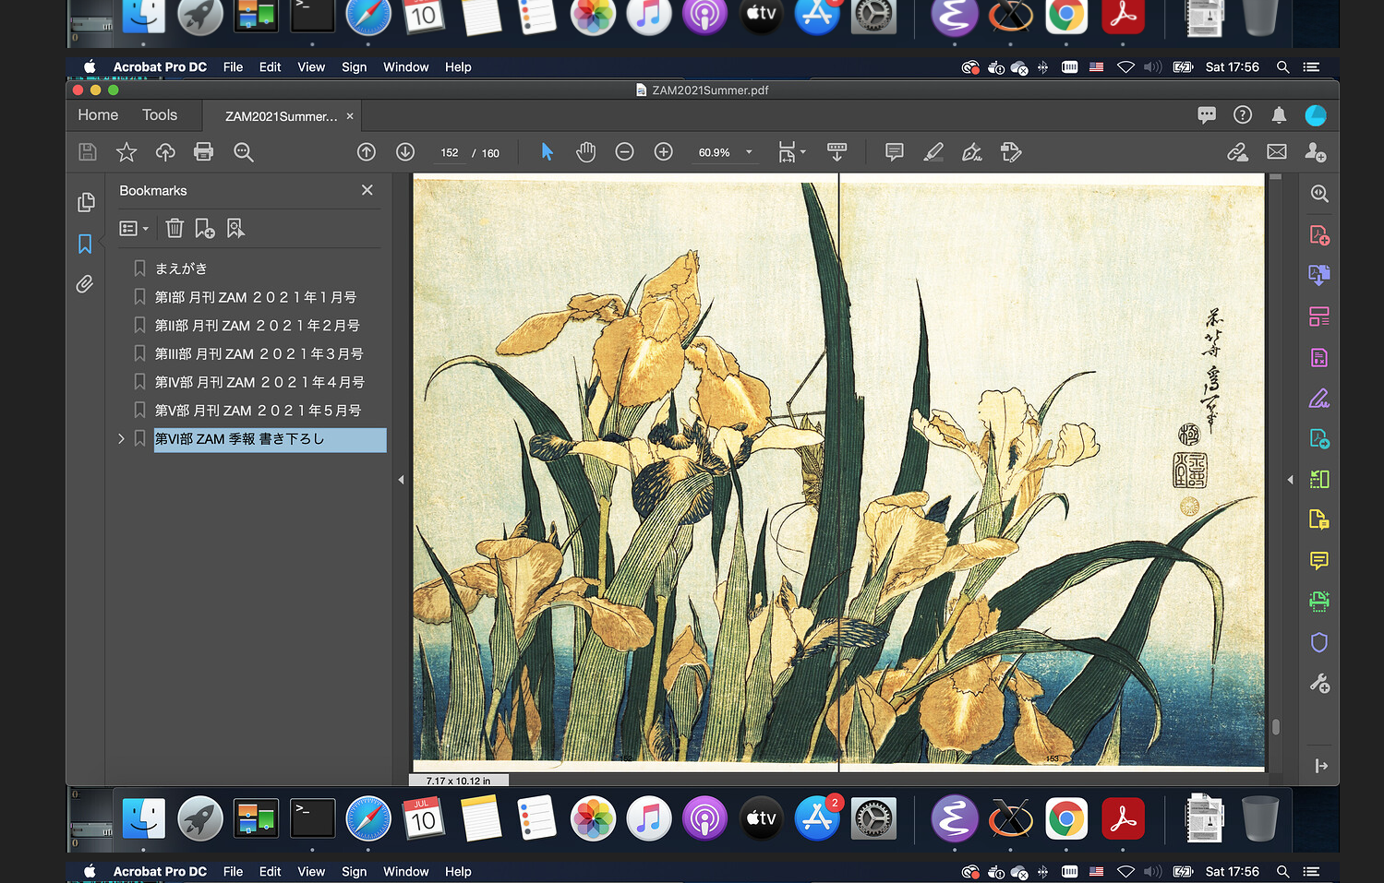Open bookmark 第I部 月刊 ZAM 2021年1月号
Image resolution: width=1384 pixels, height=883 pixels.
[256, 297]
